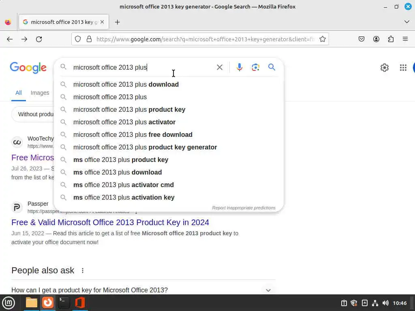Choose suggestion 'microsoft office 2013 plus free download'

pyautogui.click(x=169, y=134)
